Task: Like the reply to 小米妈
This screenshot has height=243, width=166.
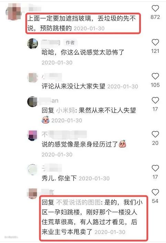Action: click(155, 100)
